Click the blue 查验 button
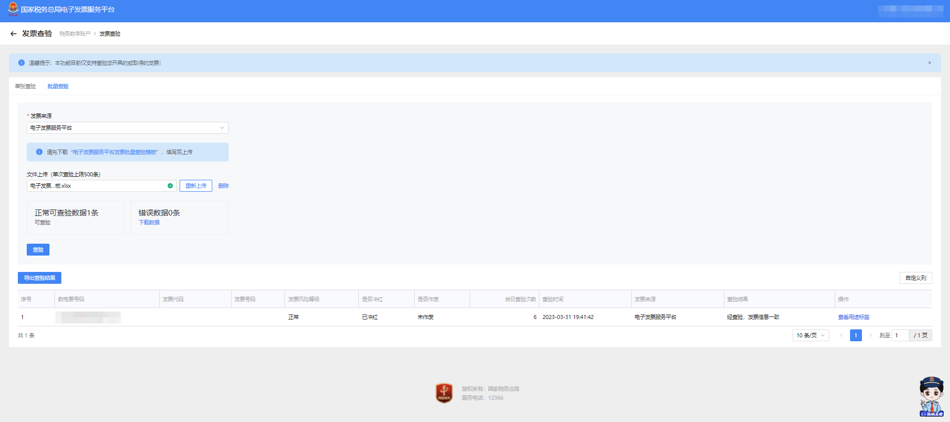This screenshot has width=950, height=422. point(38,250)
